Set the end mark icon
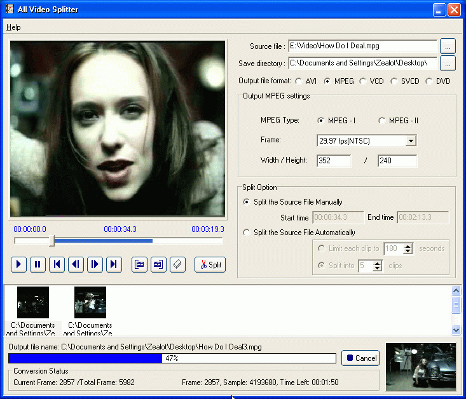The width and height of the screenshot is (466, 399). (x=158, y=264)
